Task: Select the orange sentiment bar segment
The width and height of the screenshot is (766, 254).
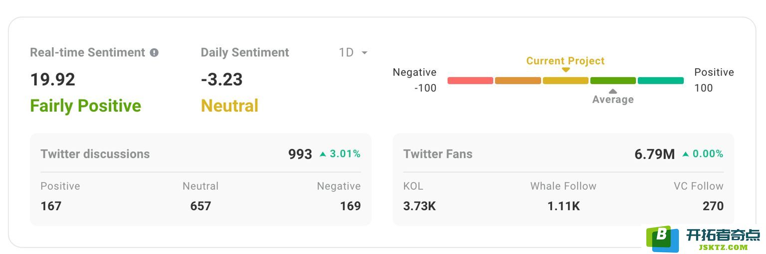Action: [x=518, y=81]
